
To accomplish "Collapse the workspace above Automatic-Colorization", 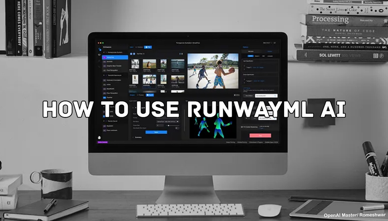I will (x=104, y=75).
